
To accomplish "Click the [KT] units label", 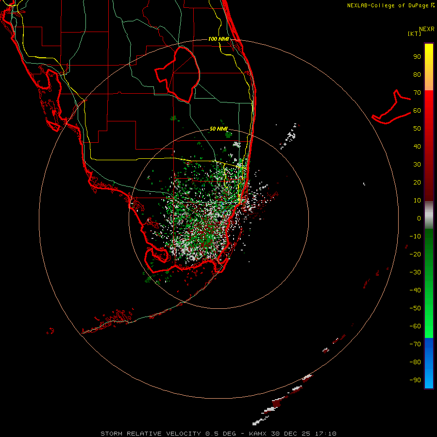I will 415,34.
